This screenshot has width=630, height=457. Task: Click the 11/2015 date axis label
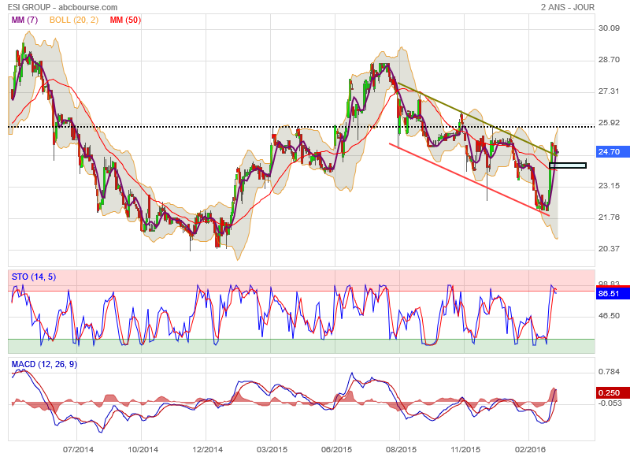click(465, 449)
